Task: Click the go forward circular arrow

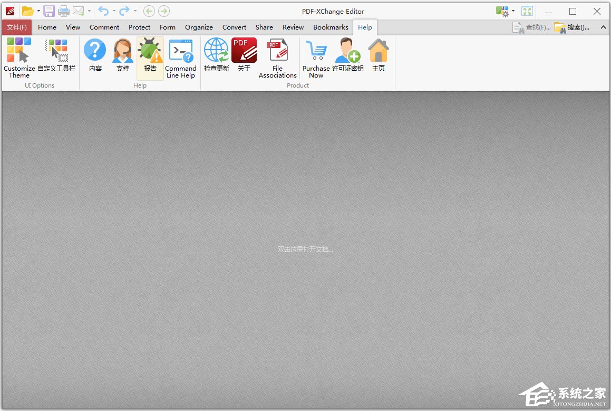Action: click(163, 11)
